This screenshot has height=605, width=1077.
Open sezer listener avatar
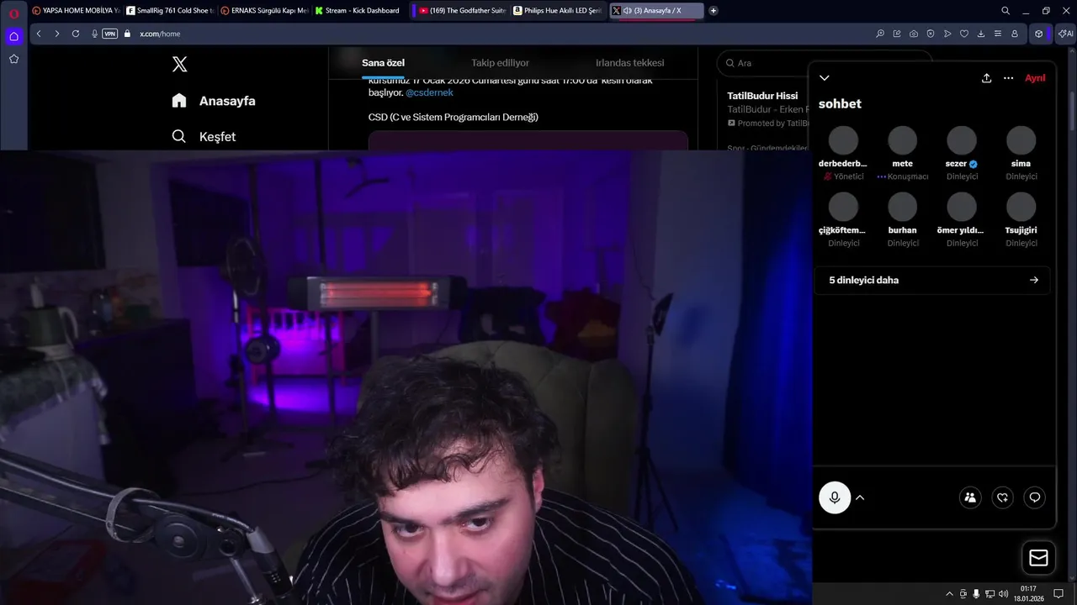click(x=962, y=140)
